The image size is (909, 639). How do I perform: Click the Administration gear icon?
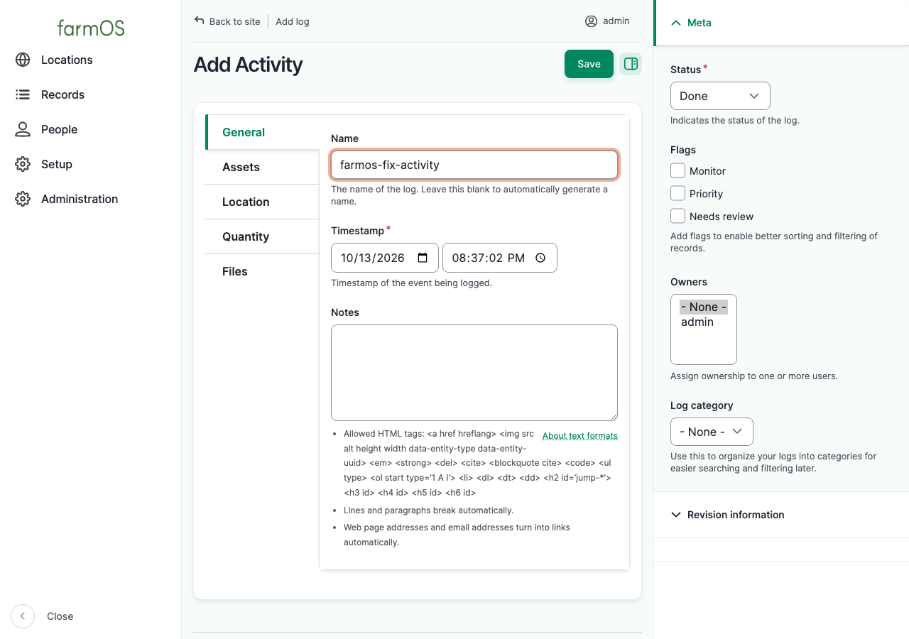coord(23,199)
